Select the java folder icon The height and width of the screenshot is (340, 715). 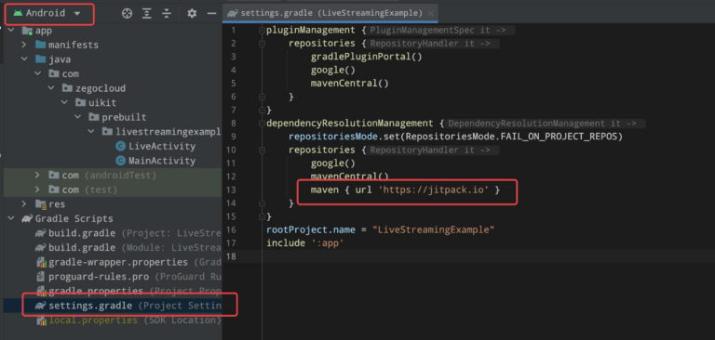[x=41, y=59]
